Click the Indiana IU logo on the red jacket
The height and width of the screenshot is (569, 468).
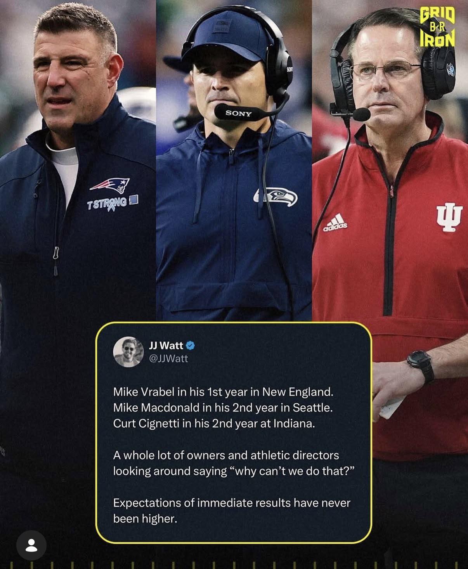[449, 217]
